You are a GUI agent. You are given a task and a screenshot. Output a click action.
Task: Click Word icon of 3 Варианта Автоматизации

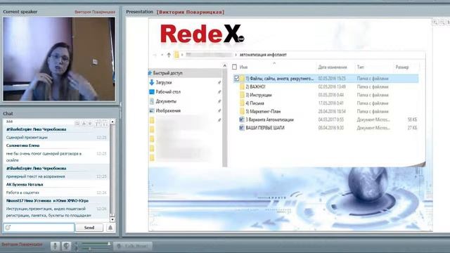coord(242,119)
